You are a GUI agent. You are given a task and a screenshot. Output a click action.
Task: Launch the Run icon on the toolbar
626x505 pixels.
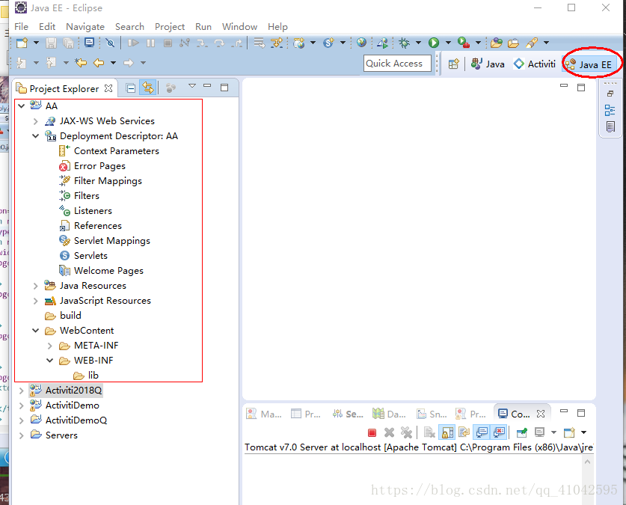click(x=434, y=43)
